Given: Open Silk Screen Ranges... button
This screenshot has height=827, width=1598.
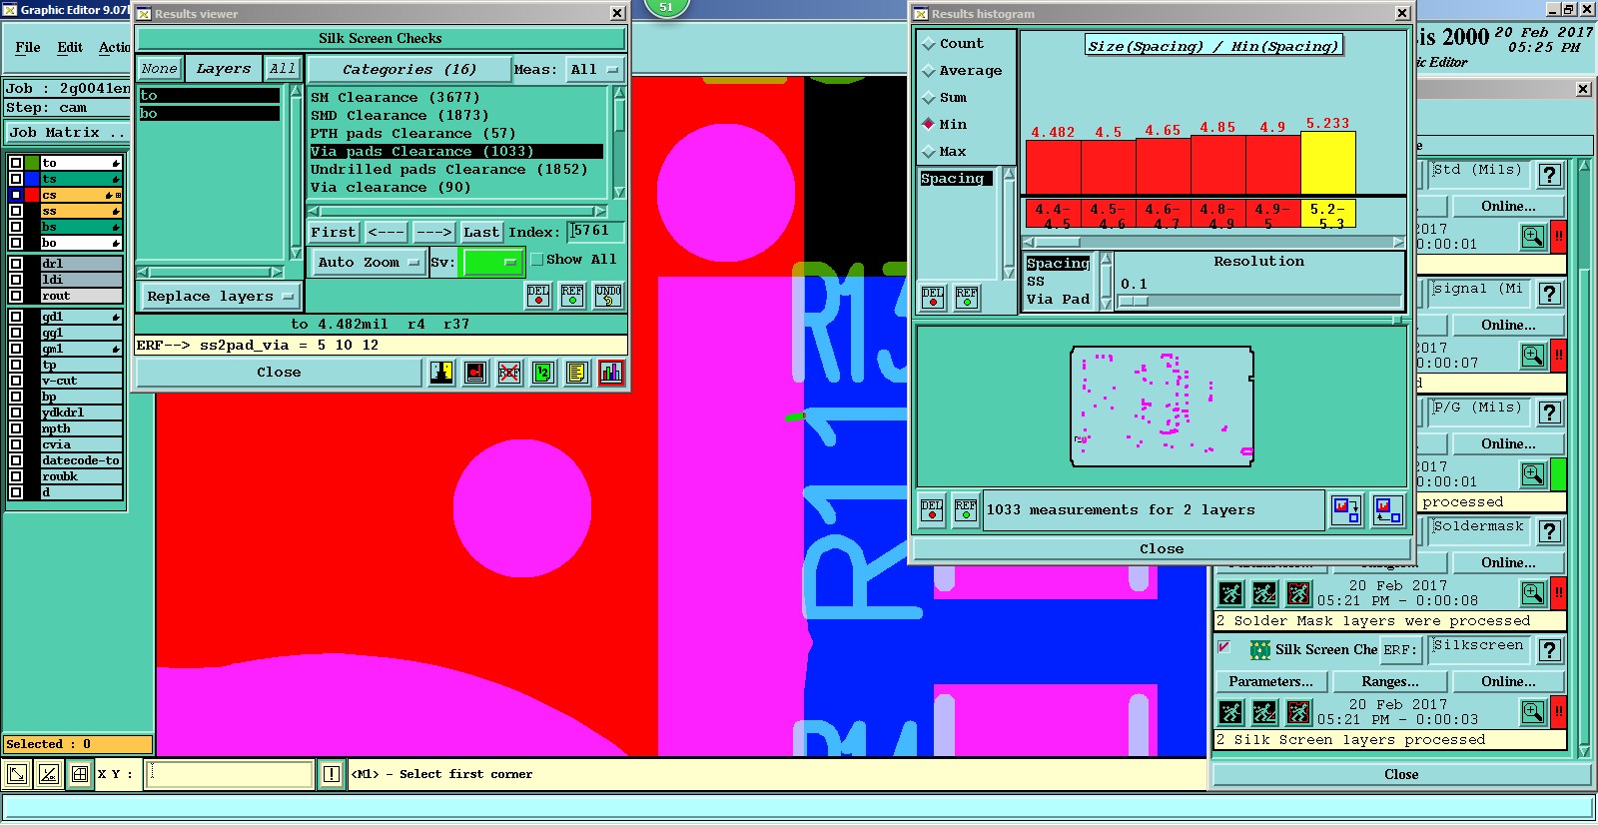Looking at the screenshot, I should 1390,682.
